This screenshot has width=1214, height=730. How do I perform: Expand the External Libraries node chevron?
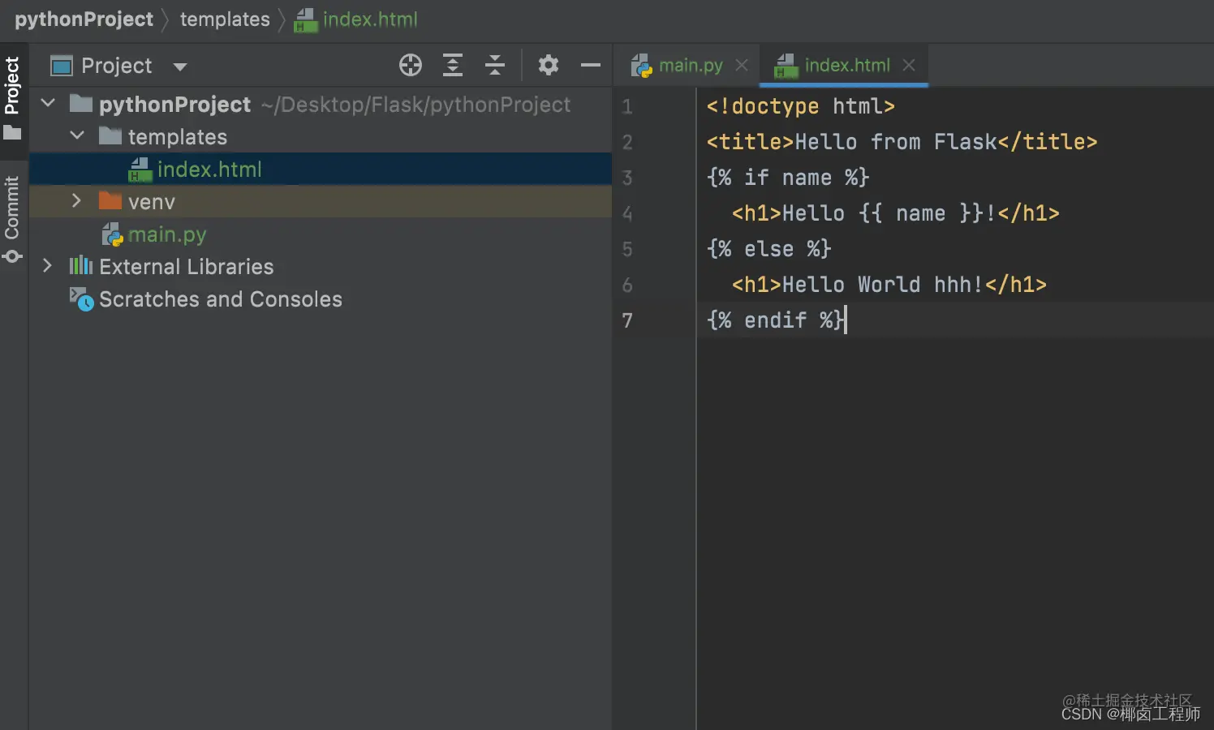[x=47, y=265]
